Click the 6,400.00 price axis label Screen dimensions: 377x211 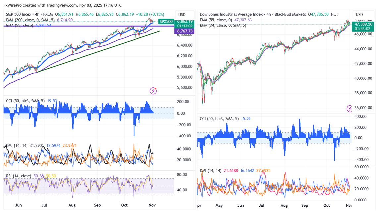click(x=185, y=45)
